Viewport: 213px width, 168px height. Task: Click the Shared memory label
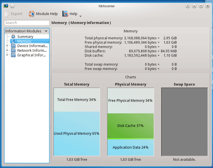tap(99, 47)
